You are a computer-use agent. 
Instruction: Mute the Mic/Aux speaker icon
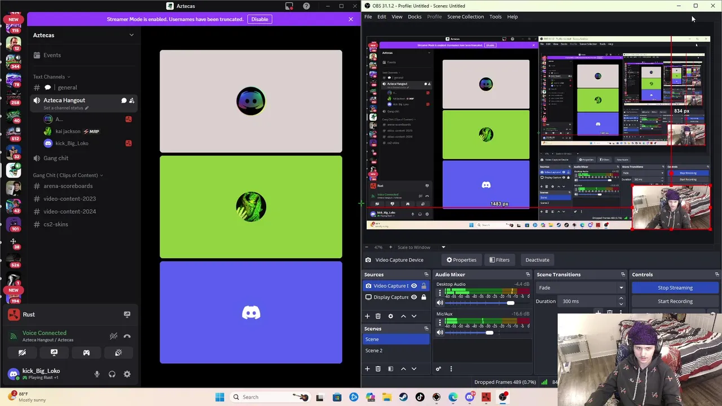pyautogui.click(x=440, y=333)
